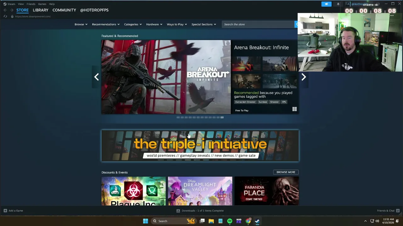Viewport: 403px width, 226px height.
Task: Click the Extraction Shooter tag
Action: click(245, 102)
